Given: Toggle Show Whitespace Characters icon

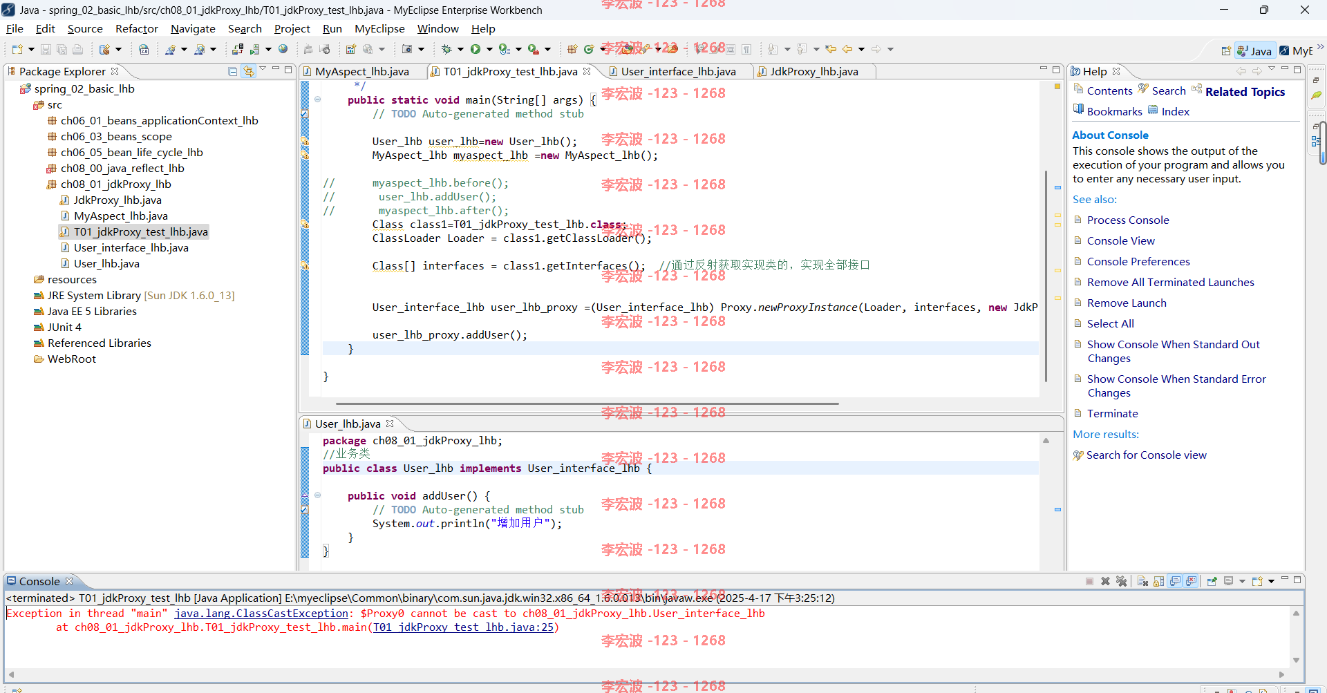Looking at the screenshot, I should (x=746, y=49).
